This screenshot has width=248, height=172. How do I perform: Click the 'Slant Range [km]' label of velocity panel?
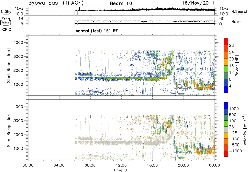9,130
